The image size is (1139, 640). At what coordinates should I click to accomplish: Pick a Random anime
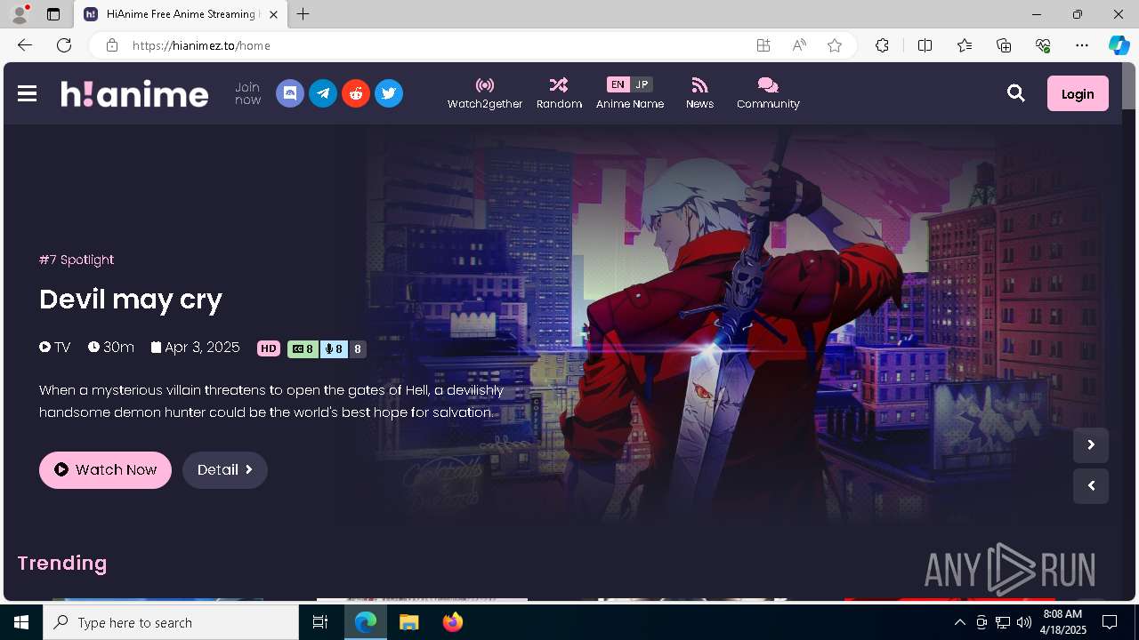(x=559, y=93)
